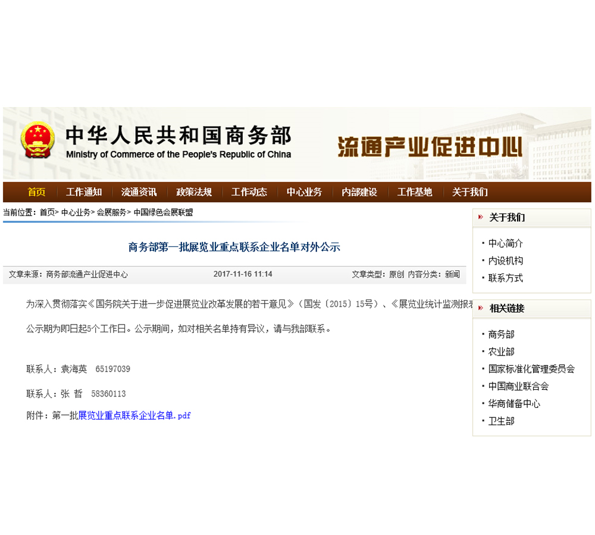Select 工作通知 in the navigation bar

point(84,192)
